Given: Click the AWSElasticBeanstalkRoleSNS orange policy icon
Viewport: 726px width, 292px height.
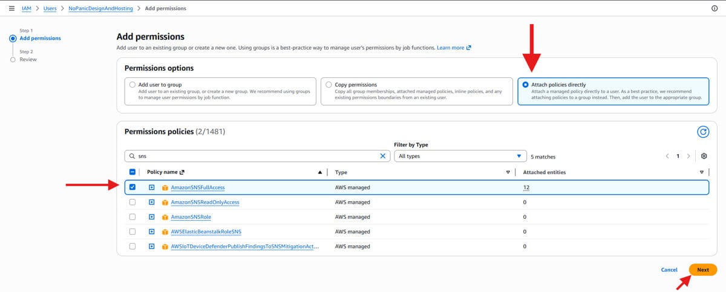Looking at the screenshot, I should coord(165,232).
